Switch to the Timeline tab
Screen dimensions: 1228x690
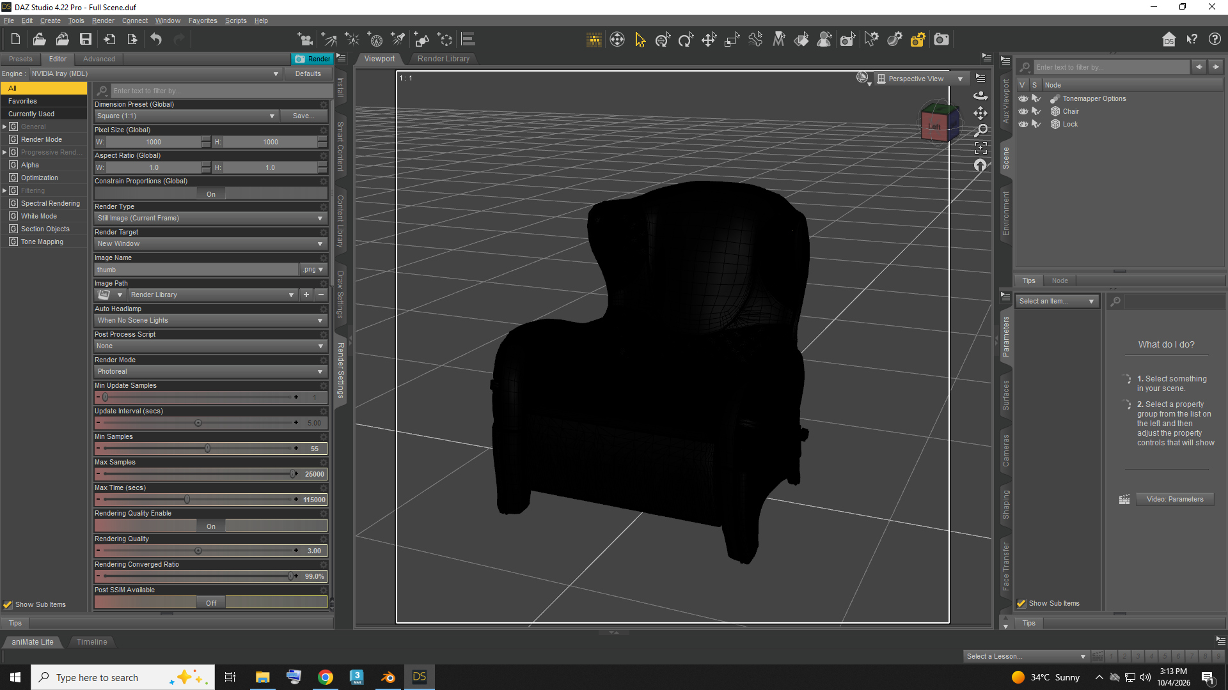(x=91, y=641)
